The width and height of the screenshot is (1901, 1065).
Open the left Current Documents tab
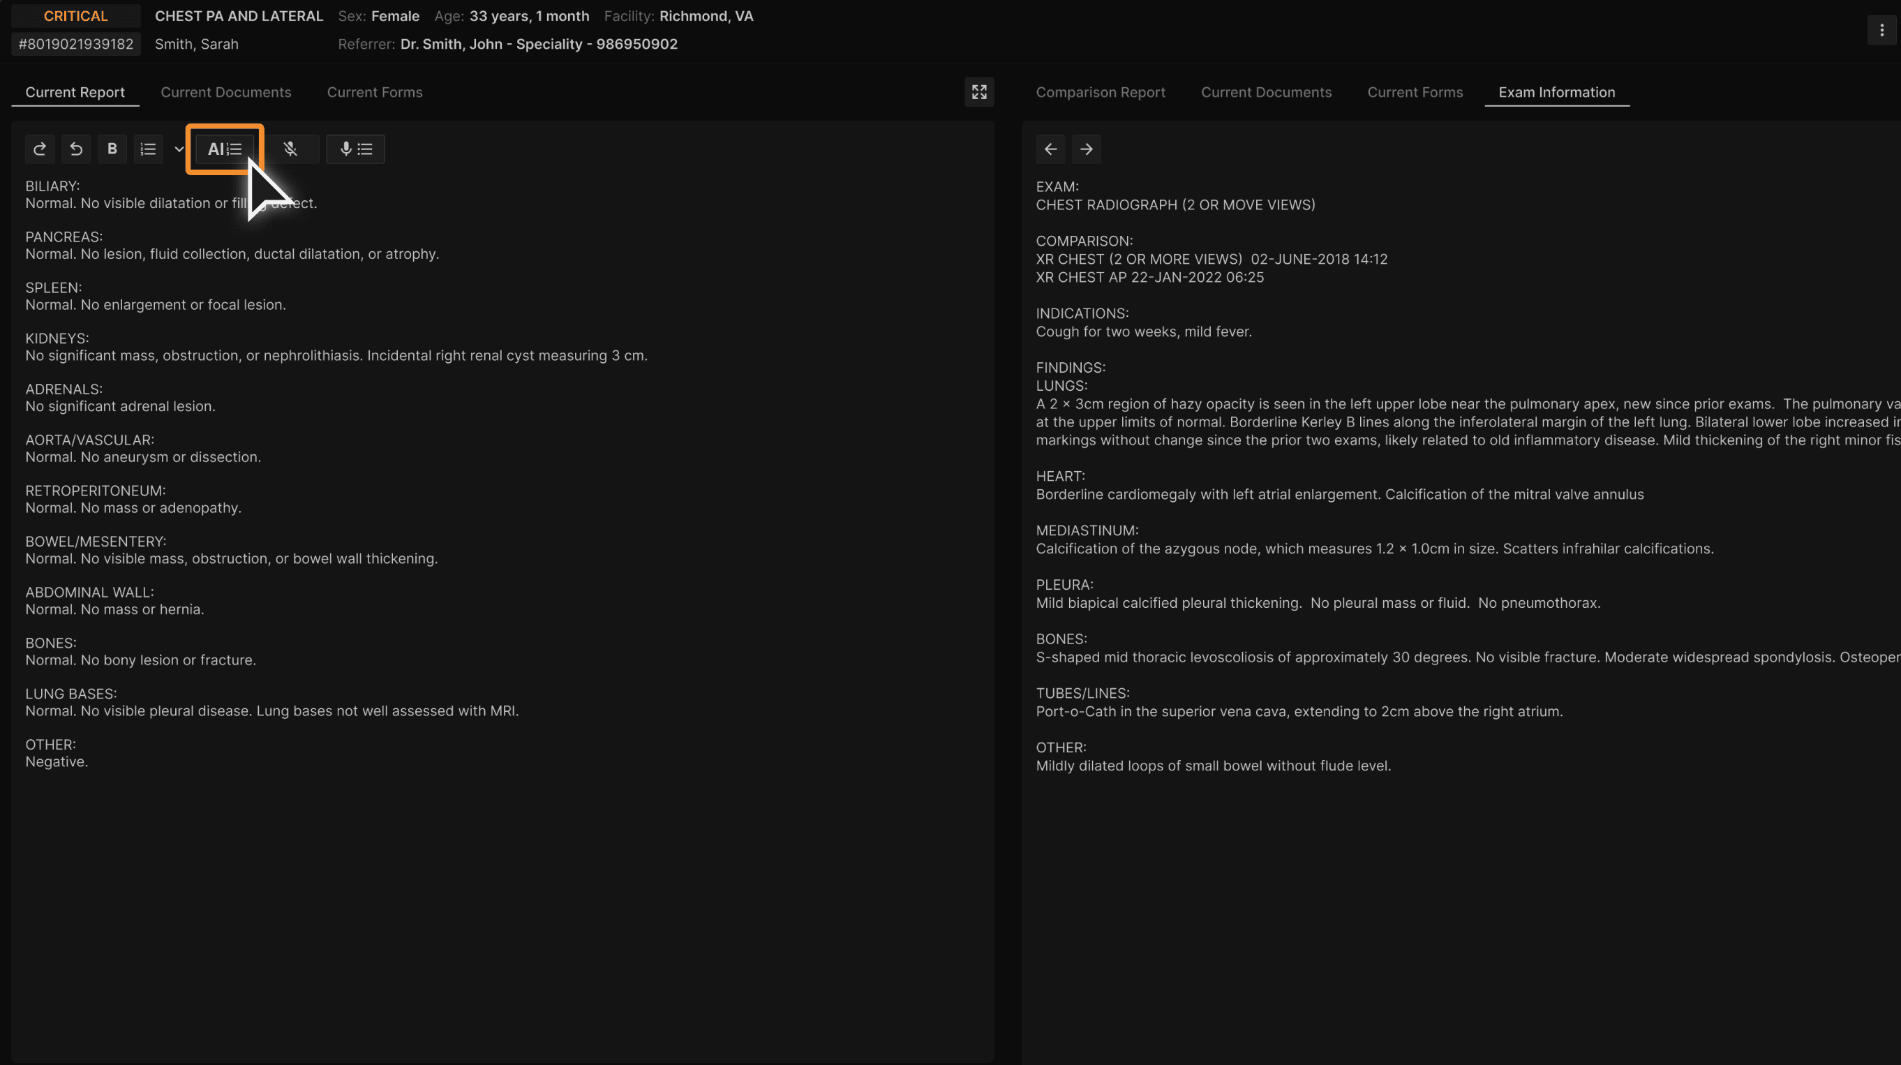[226, 92]
